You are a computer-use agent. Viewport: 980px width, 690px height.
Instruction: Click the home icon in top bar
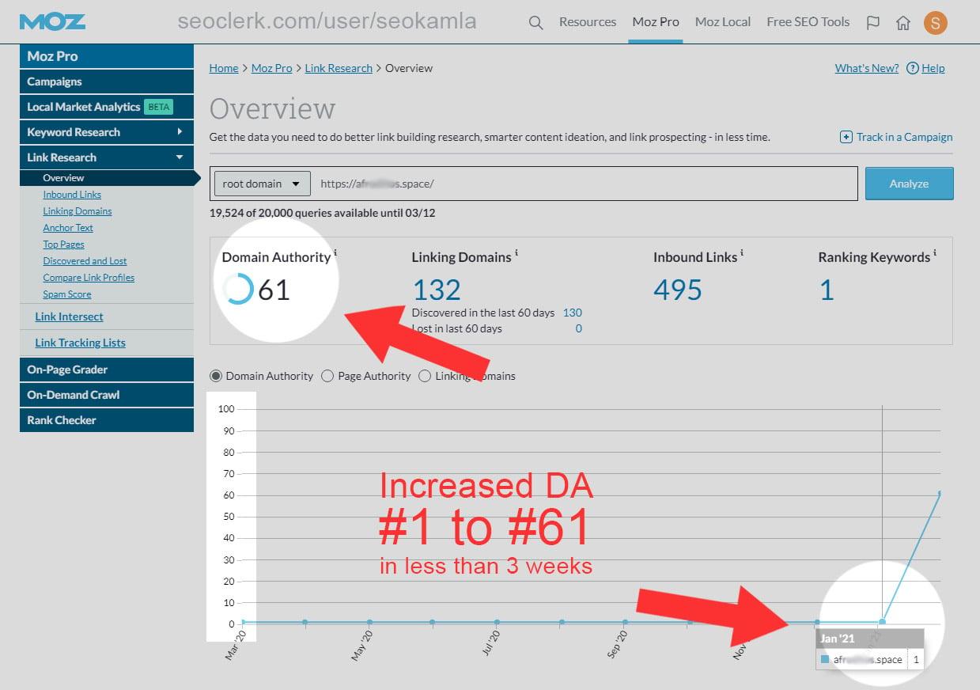[x=903, y=22]
